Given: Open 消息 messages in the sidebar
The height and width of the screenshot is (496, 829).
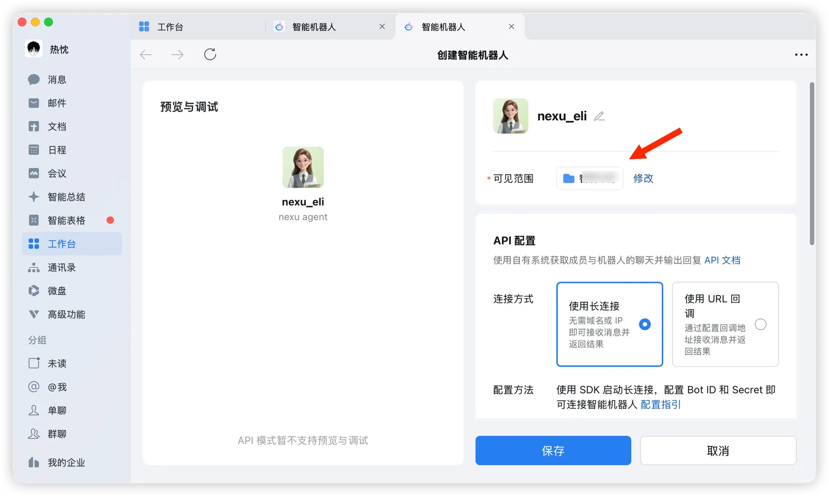Looking at the screenshot, I should coord(57,80).
